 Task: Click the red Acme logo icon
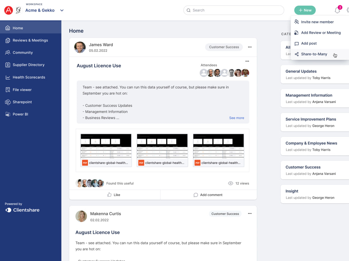point(8,10)
